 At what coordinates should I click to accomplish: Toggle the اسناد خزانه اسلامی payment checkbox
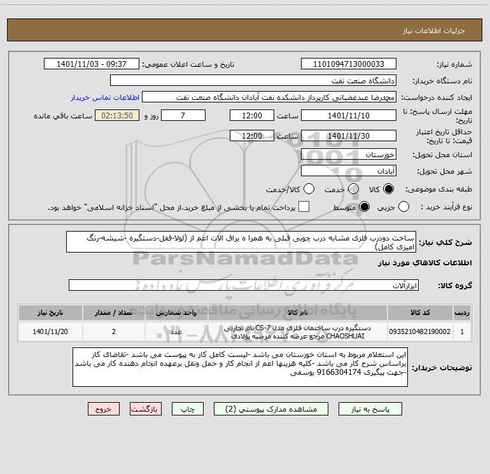304,207
